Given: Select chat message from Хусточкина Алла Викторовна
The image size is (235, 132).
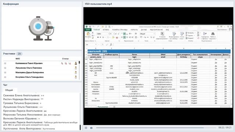Looking at the screenshot, I should click(29, 129).
